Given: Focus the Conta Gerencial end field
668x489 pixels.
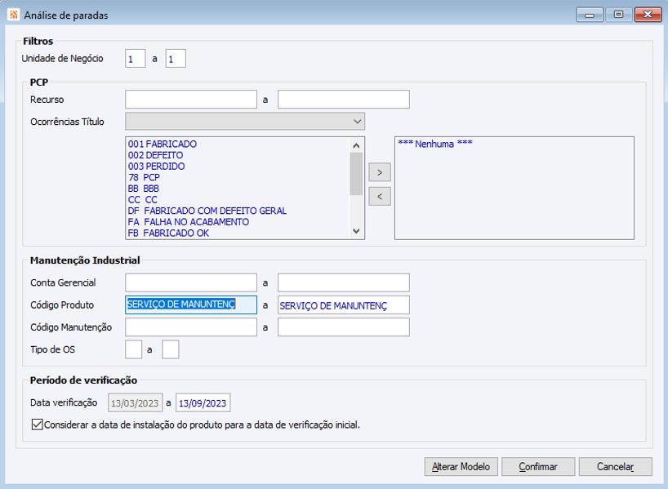Looking at the screenshot, I should (344, 282).
